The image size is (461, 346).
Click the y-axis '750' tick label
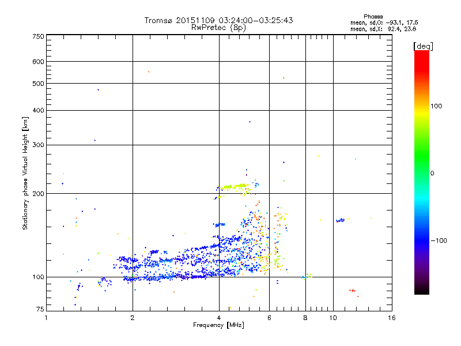click(38, 36)
